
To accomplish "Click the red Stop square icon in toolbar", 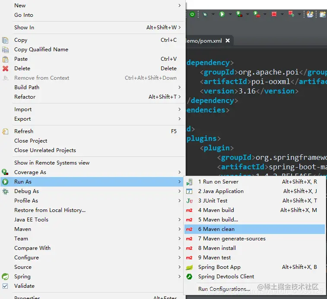I will pos(274,14).
